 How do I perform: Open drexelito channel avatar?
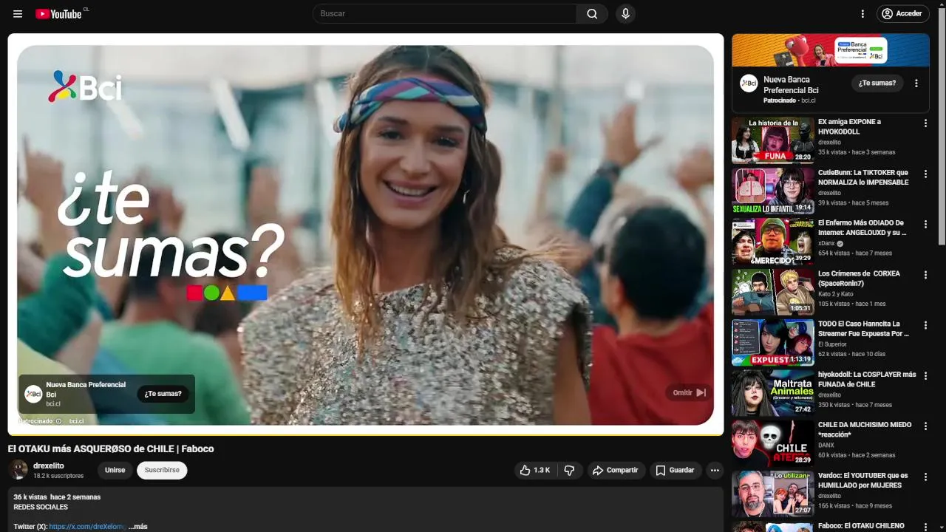(x=18, y=470)
